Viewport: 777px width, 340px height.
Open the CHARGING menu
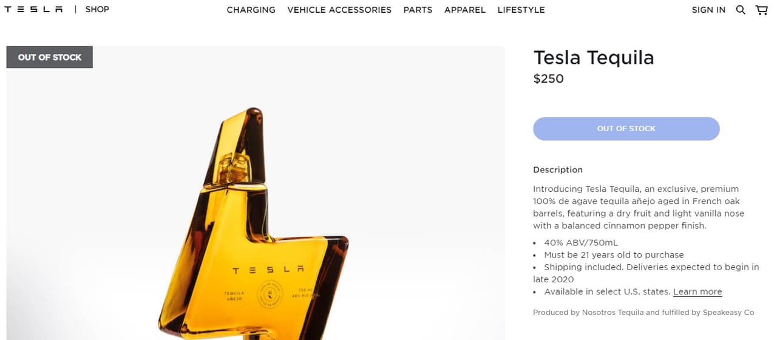click(251, 10)
